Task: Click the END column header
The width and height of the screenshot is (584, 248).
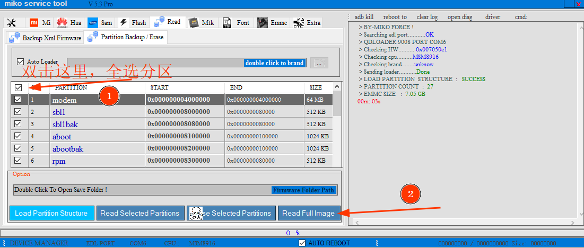Action: pyautogui.click(x=236, y=88)
